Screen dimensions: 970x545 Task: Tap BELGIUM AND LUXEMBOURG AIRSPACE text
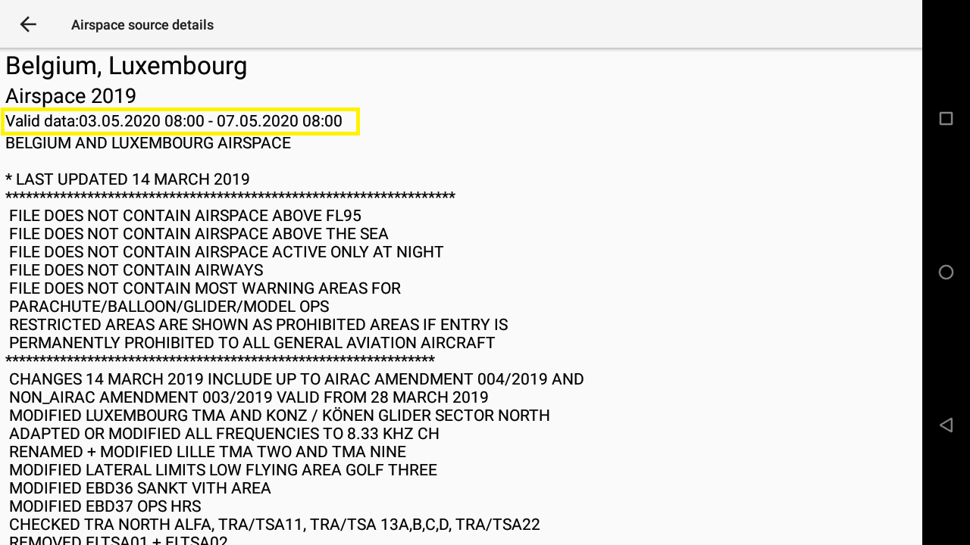coord(148,143)
